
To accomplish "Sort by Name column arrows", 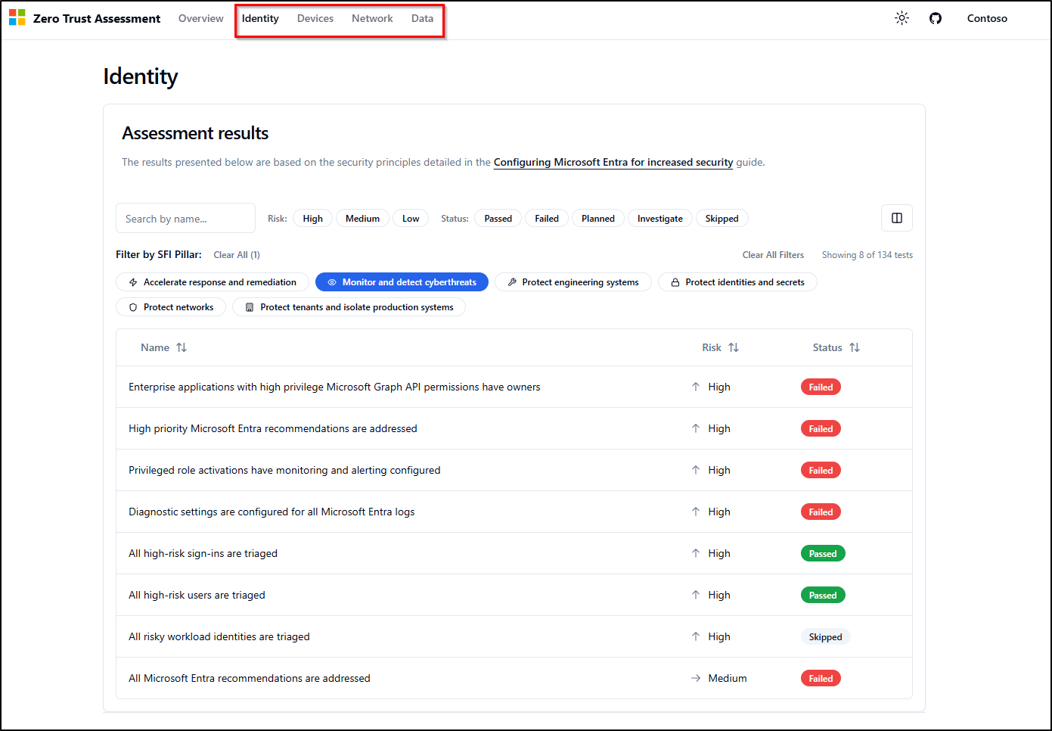I will pyautogui.click(x=182, y=347).
